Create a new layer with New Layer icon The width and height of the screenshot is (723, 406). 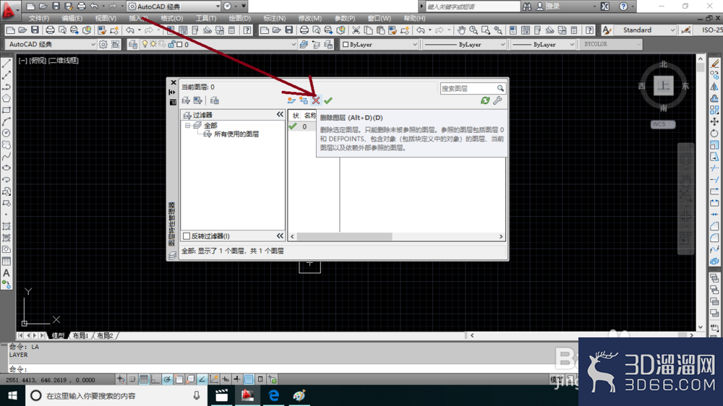[x=291, y=100]
